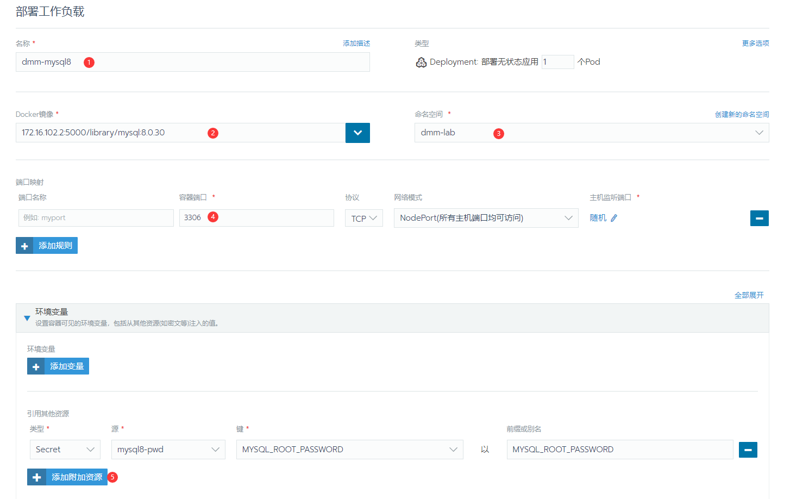
Task: Click the 随机 host port link
Action: tap(598, 218)
